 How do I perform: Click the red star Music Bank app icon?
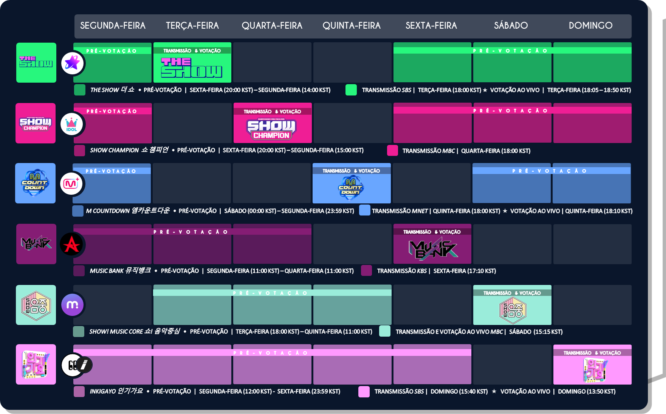point(71,245)
